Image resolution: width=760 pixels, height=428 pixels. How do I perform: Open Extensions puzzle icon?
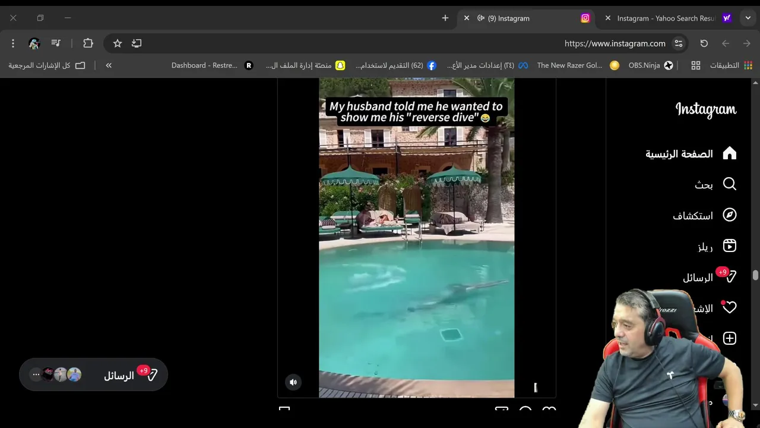click(88, 43)
